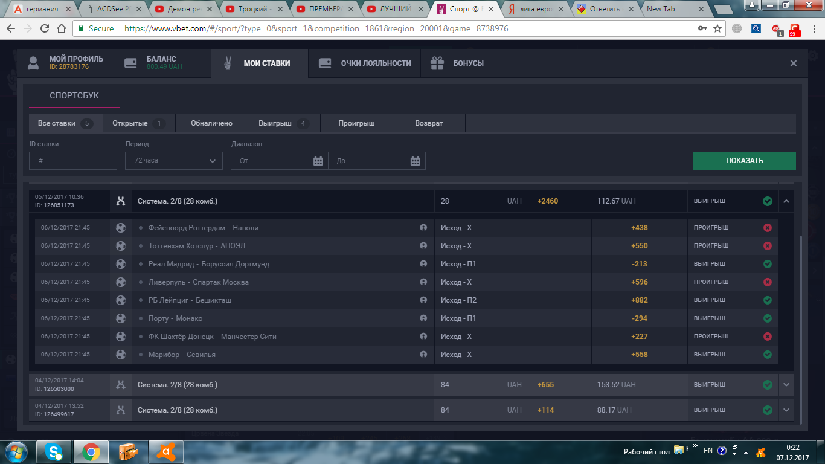The image size is (825, 464).
Task: Click stats icon for Ливерпуль - Спартак Москва
Action: click(423, 282)
